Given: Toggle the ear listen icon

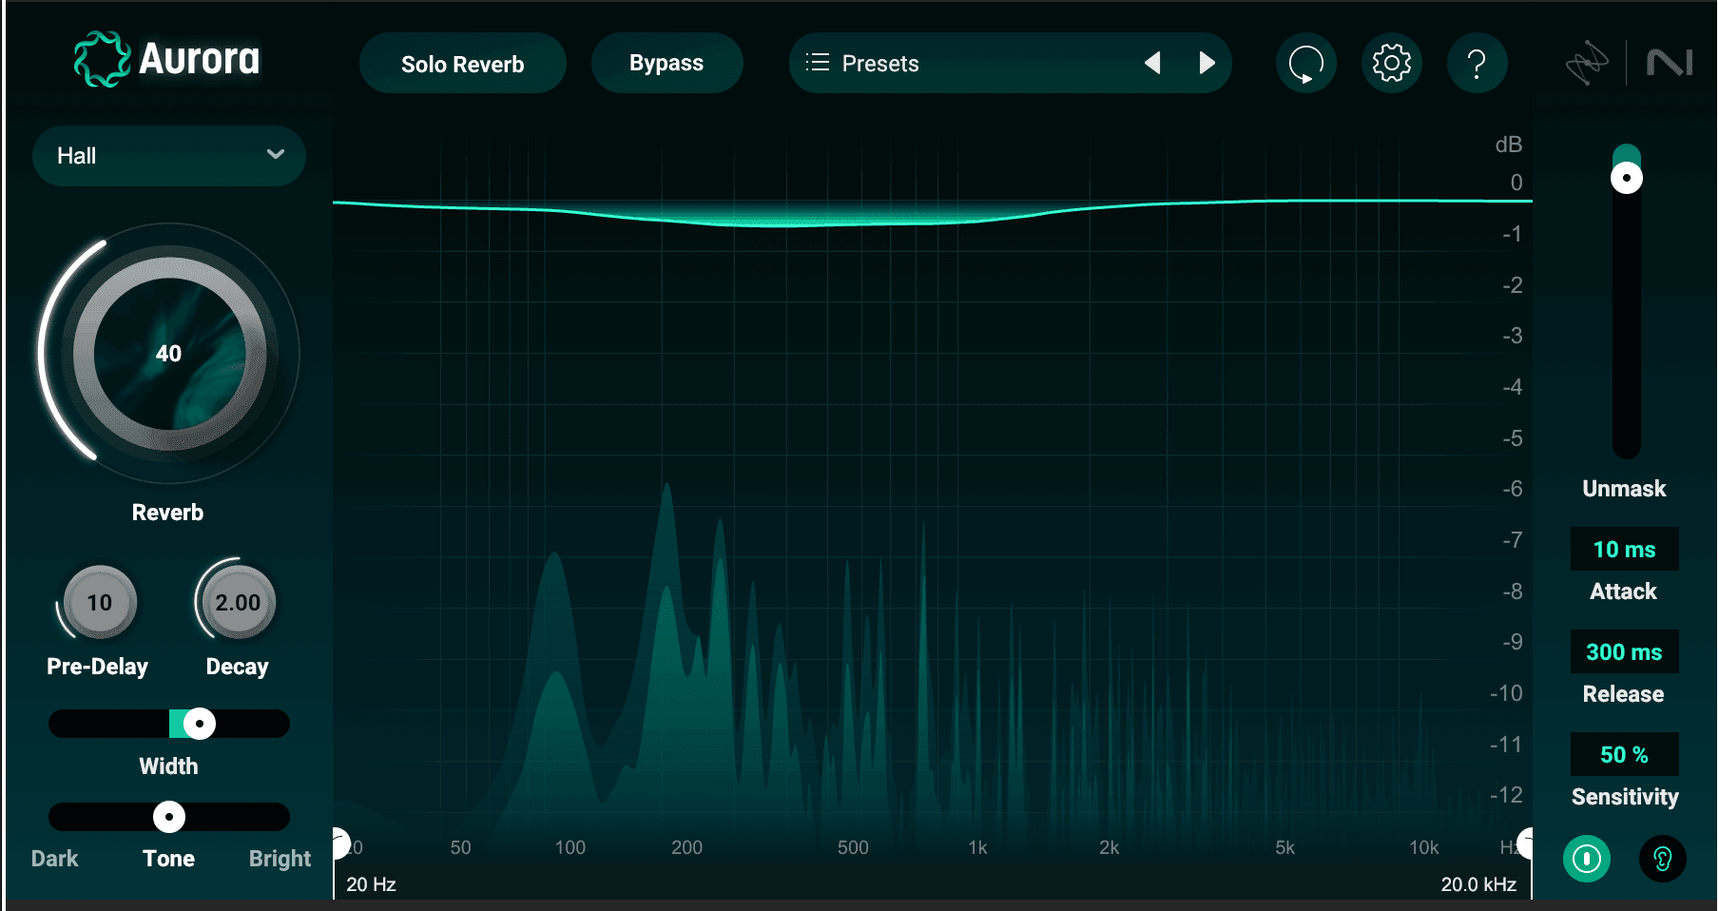Looking at the screenshot, I should [1662, 859].
